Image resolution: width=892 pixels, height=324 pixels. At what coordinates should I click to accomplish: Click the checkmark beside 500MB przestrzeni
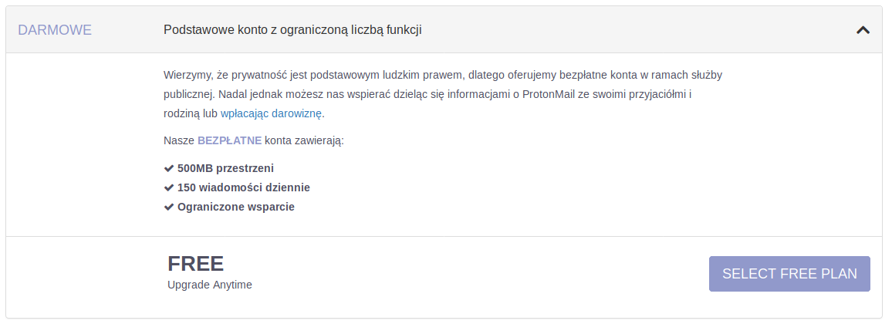pyautogui.click(x=169, y=168)
